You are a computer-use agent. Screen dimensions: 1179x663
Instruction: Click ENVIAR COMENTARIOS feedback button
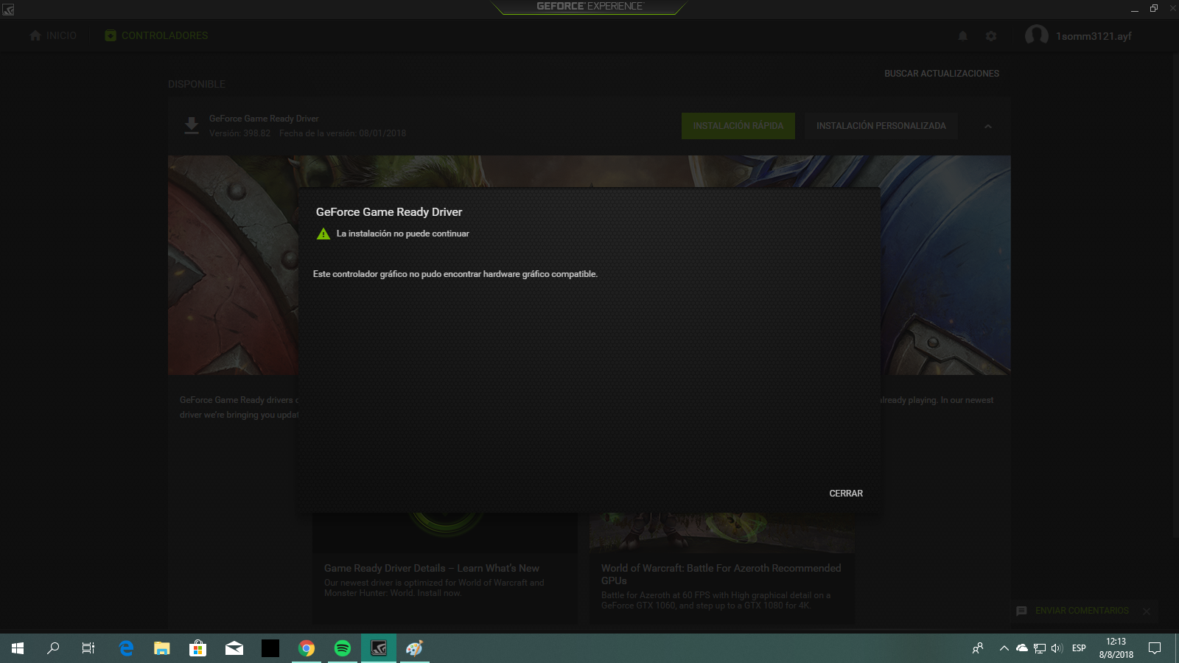[x=1073, y=611]
